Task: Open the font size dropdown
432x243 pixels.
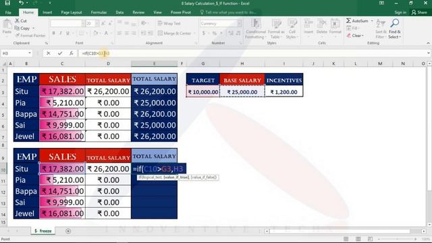Action: tap(97, 24)
